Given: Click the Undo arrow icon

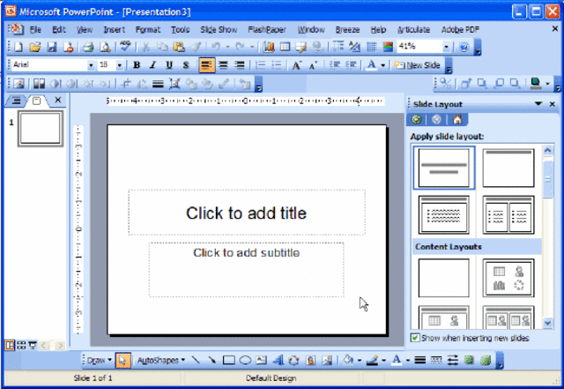Looking at the screenshot, I should click(215, 47).
